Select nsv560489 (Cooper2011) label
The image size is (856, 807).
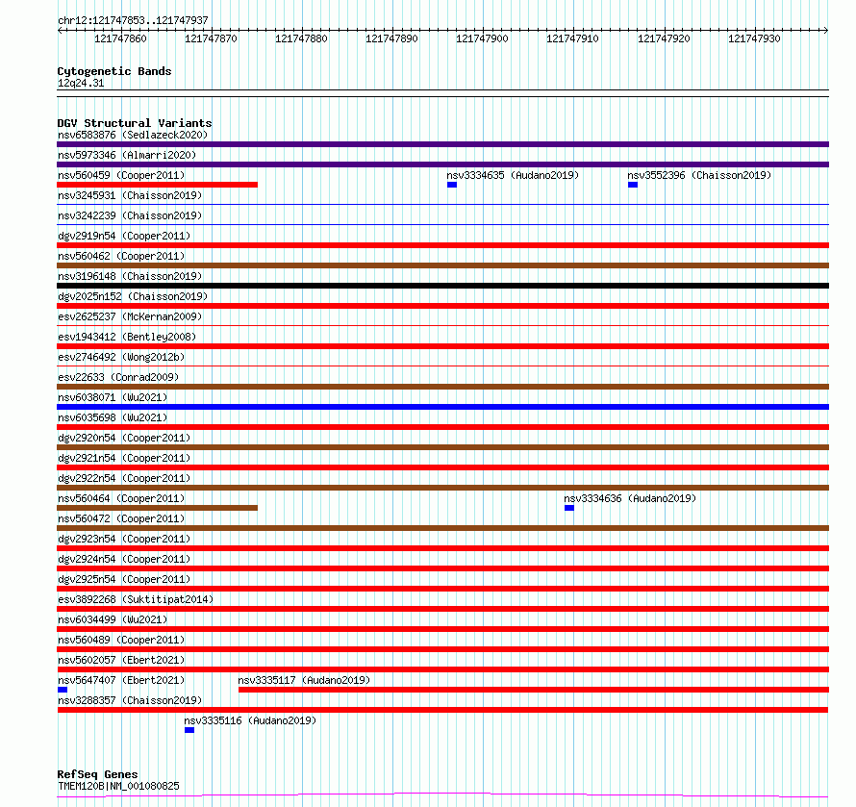click(121, 640)
